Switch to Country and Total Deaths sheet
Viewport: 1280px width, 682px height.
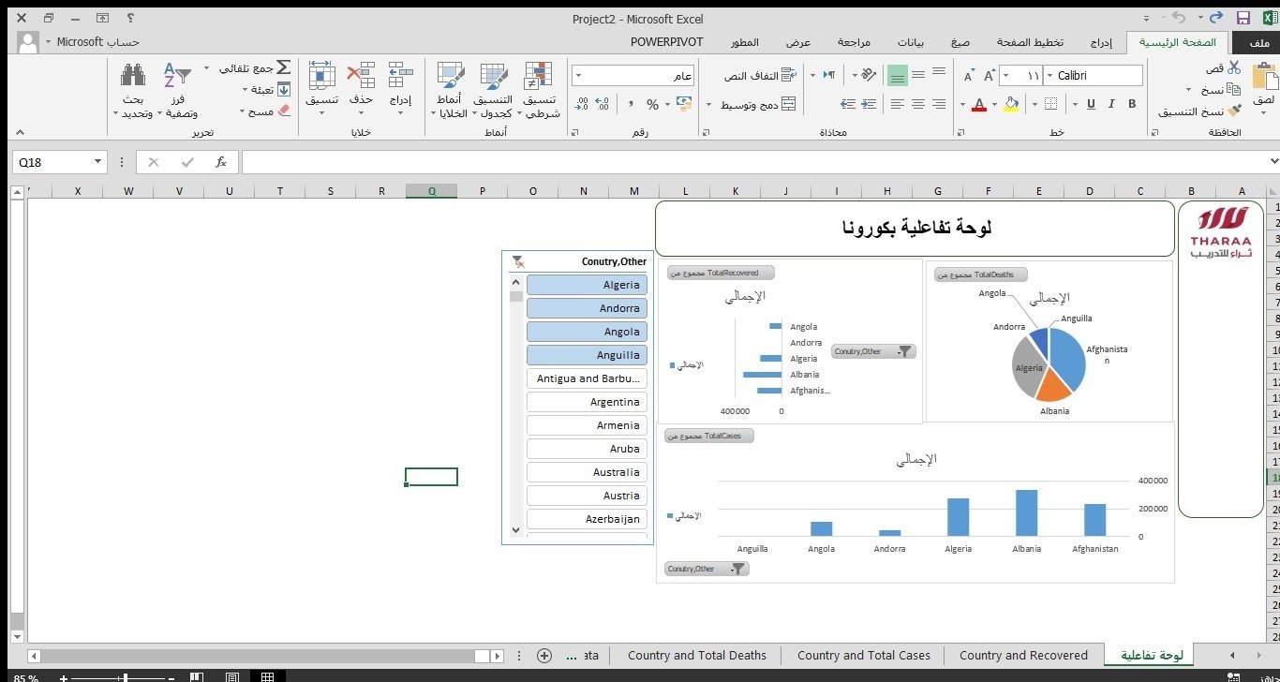tap(696, 656)
